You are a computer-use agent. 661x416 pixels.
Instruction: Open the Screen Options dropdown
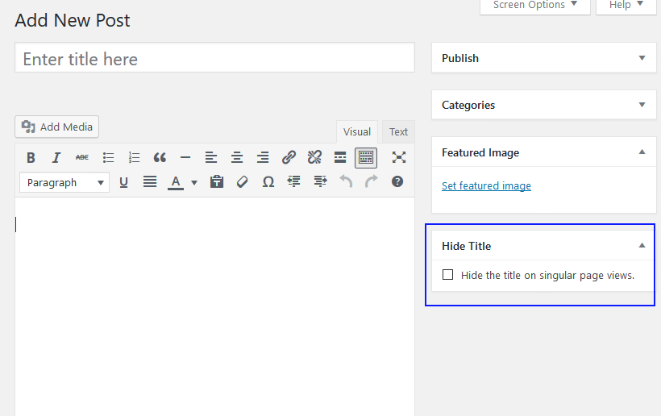535,6
